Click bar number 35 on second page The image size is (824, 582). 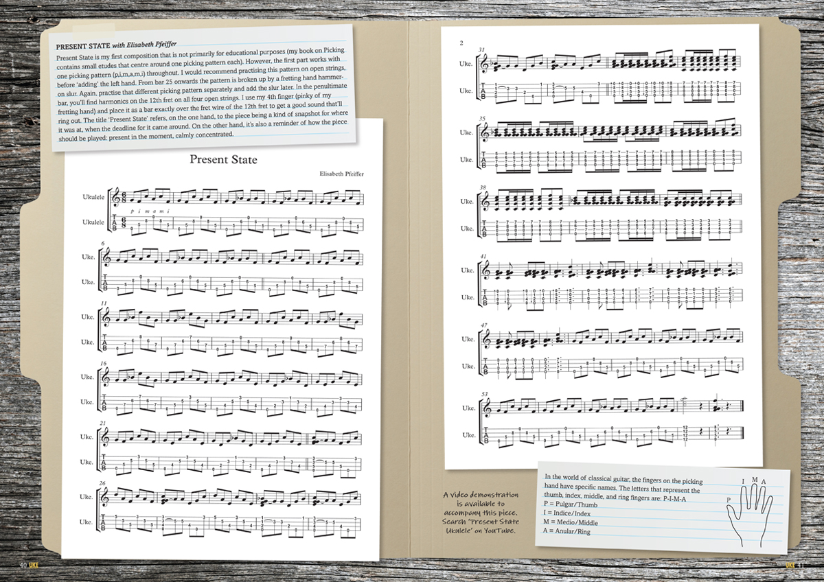(481, 119)
